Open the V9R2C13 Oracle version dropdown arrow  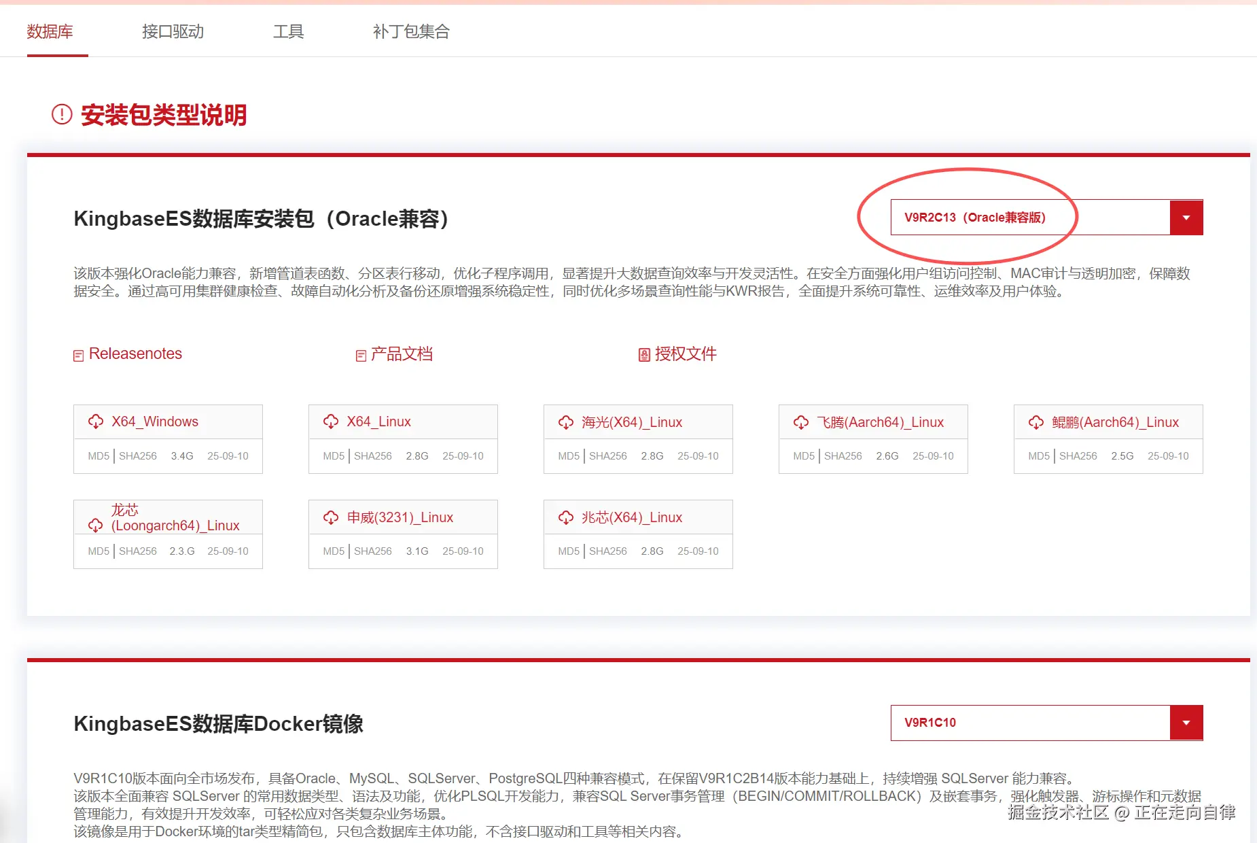click(1186, 218)
